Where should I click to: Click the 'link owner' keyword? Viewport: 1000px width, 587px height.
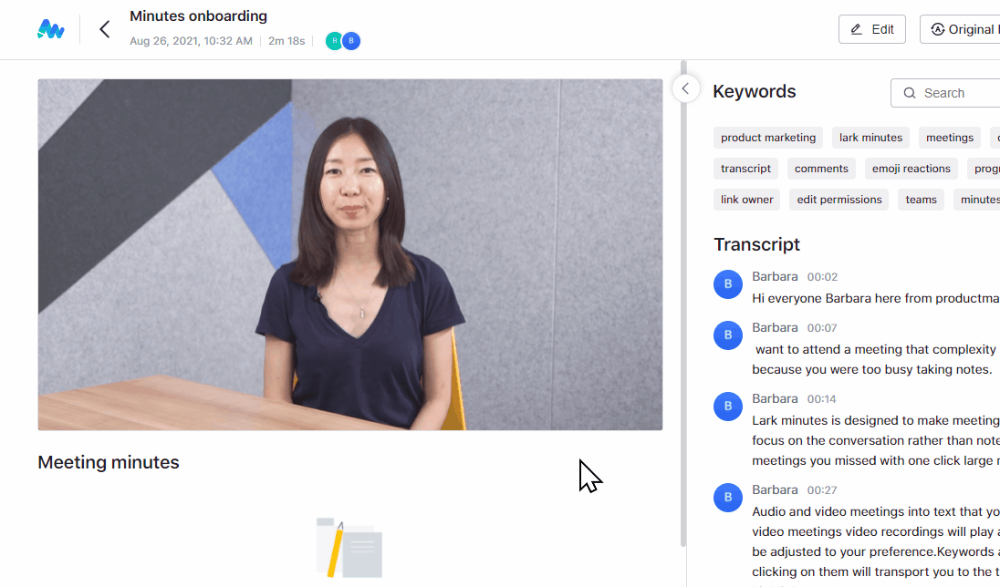pyautogui.click(x=746, y=200)
